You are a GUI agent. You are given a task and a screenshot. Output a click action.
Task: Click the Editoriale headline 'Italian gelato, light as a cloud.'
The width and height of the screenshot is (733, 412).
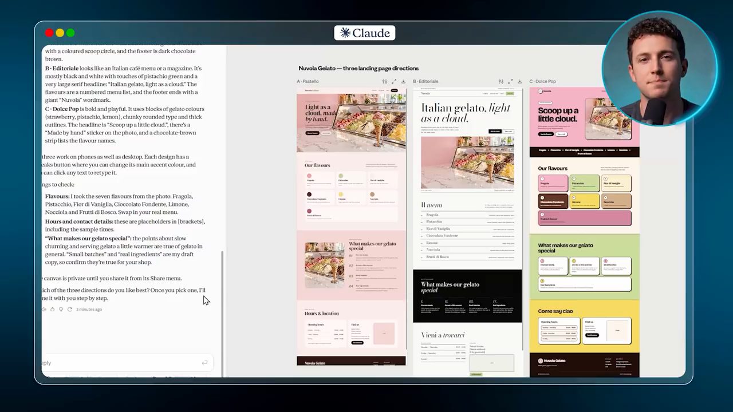click(465, 113)
